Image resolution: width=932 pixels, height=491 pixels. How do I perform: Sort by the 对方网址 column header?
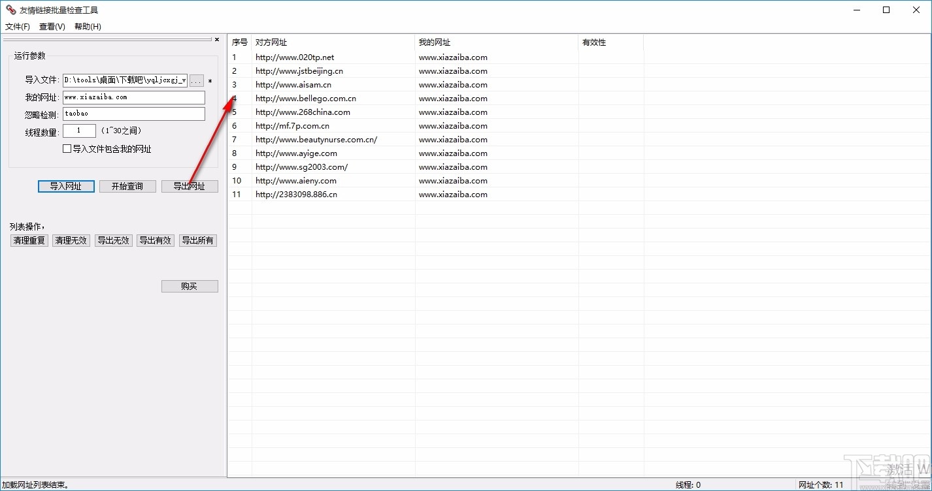click(x=333, y=42)
